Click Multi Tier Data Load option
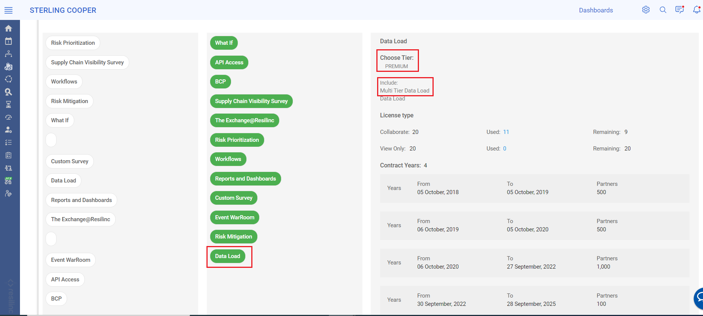703x316 pixels. [405, 91]
